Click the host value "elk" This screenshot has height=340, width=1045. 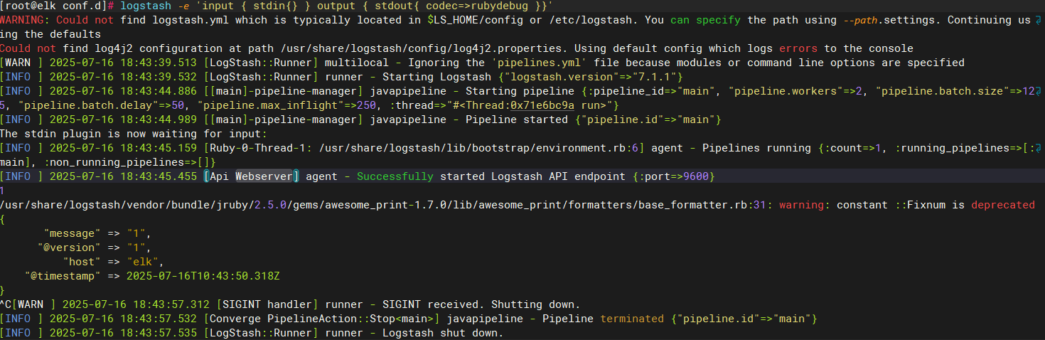coord(144,262)
